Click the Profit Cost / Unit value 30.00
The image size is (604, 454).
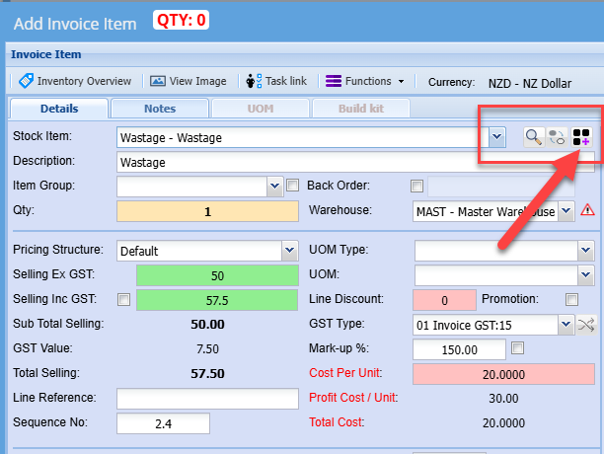[x=503, y=398]
